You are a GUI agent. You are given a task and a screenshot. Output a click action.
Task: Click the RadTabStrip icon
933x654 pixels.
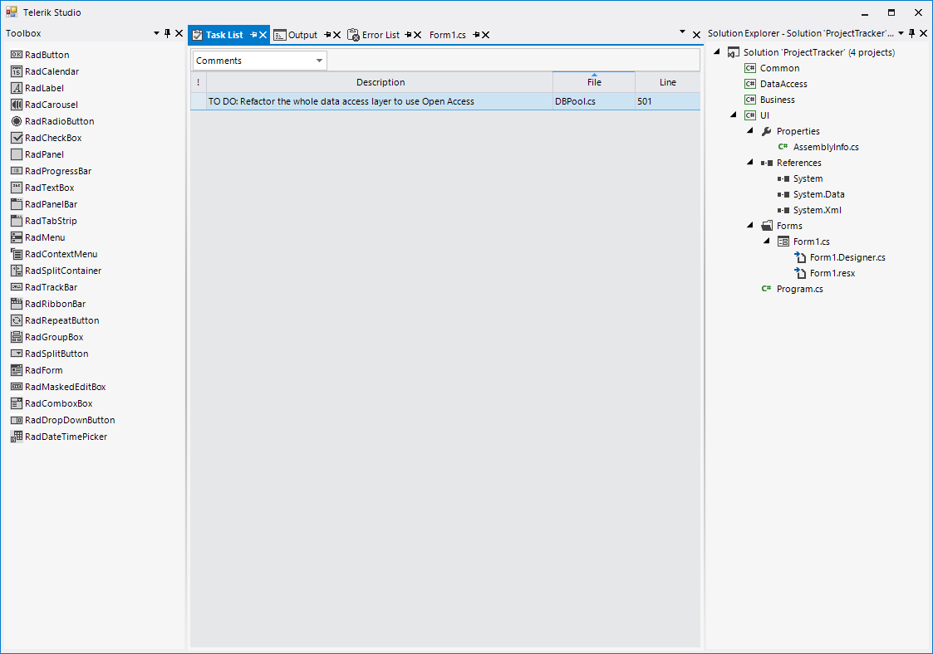[17, 221]
